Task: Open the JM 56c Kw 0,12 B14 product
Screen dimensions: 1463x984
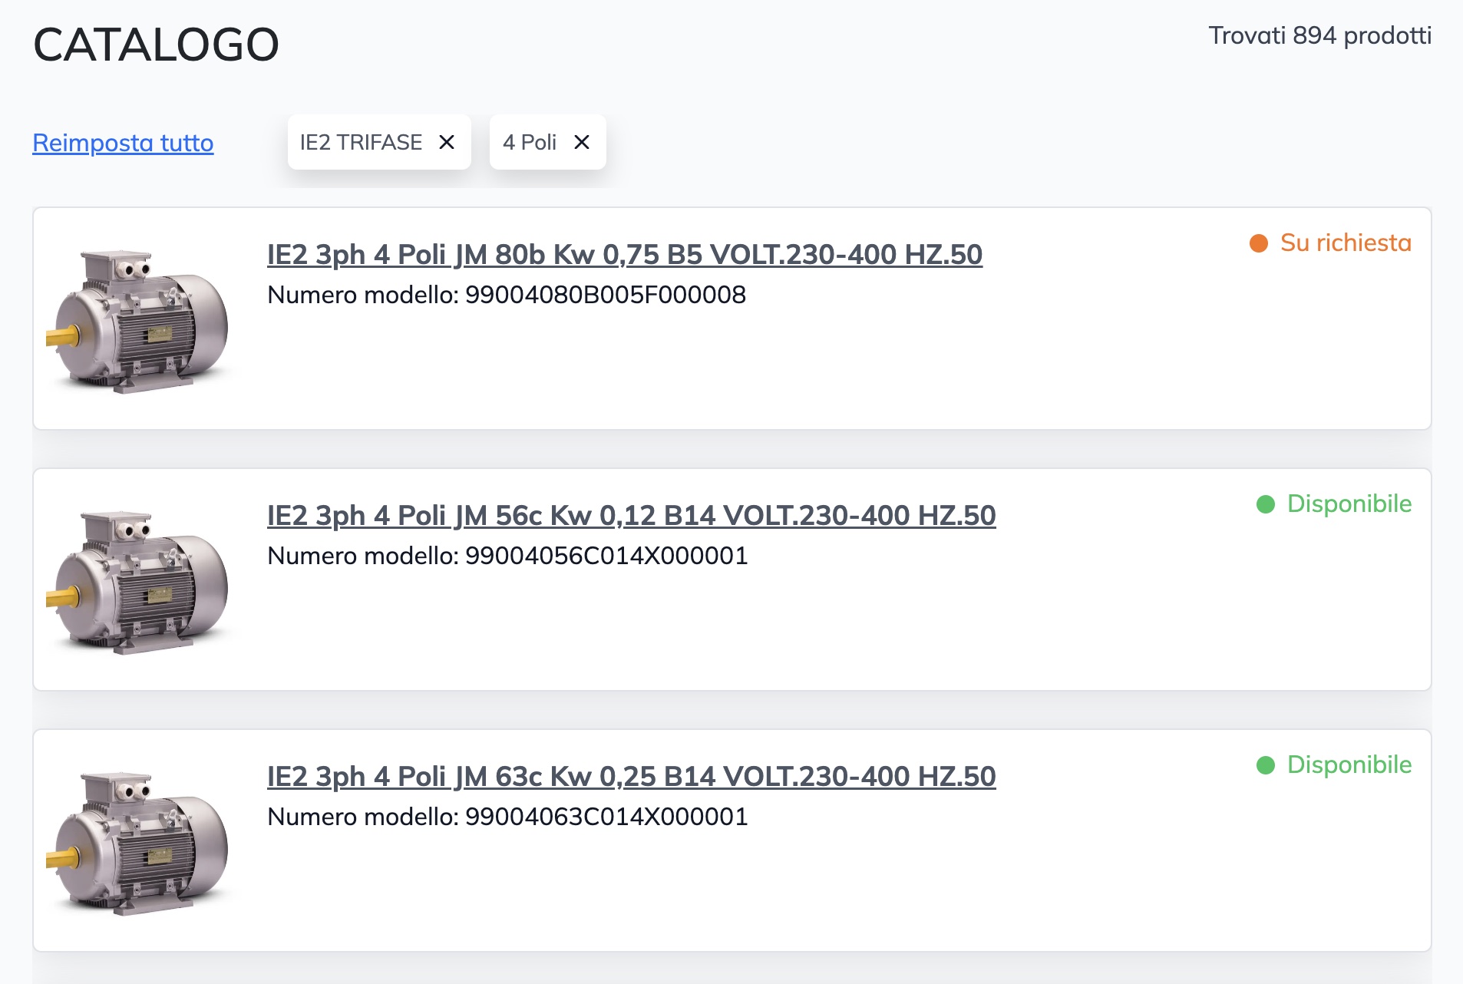Action: pyautogui.click(x=631, y=516)
